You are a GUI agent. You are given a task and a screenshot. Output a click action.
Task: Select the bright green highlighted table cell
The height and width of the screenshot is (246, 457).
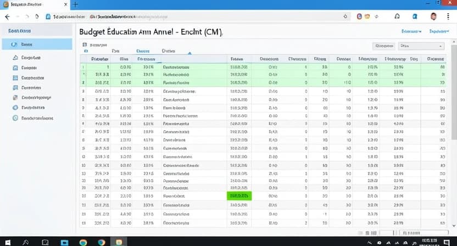click(x=239, y=196)
